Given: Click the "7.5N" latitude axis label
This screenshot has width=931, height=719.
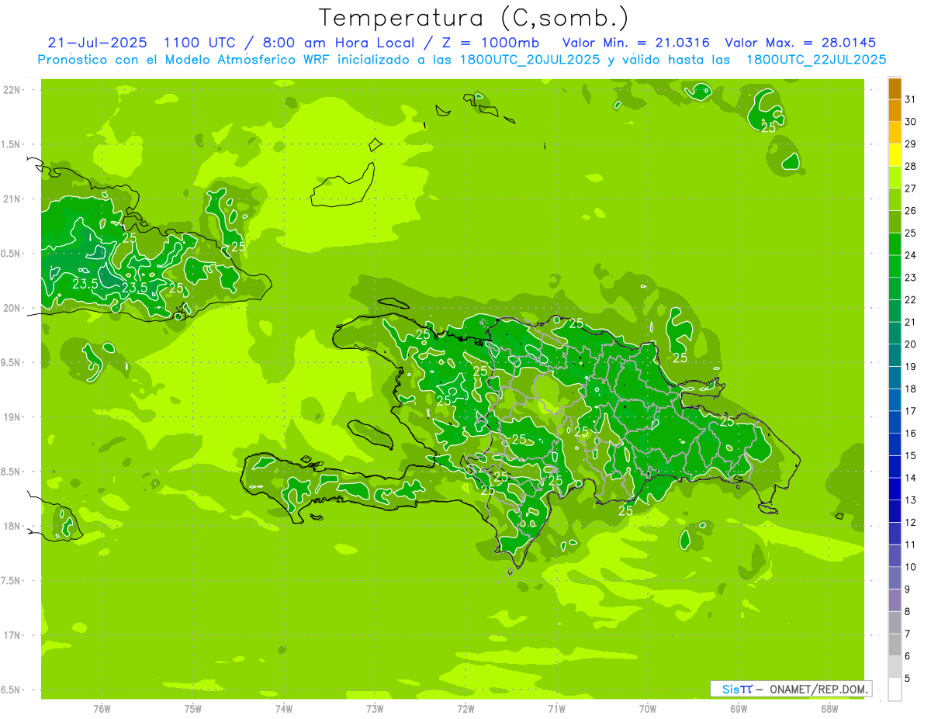Looking at the screenshot, I should tap(12, 581).
